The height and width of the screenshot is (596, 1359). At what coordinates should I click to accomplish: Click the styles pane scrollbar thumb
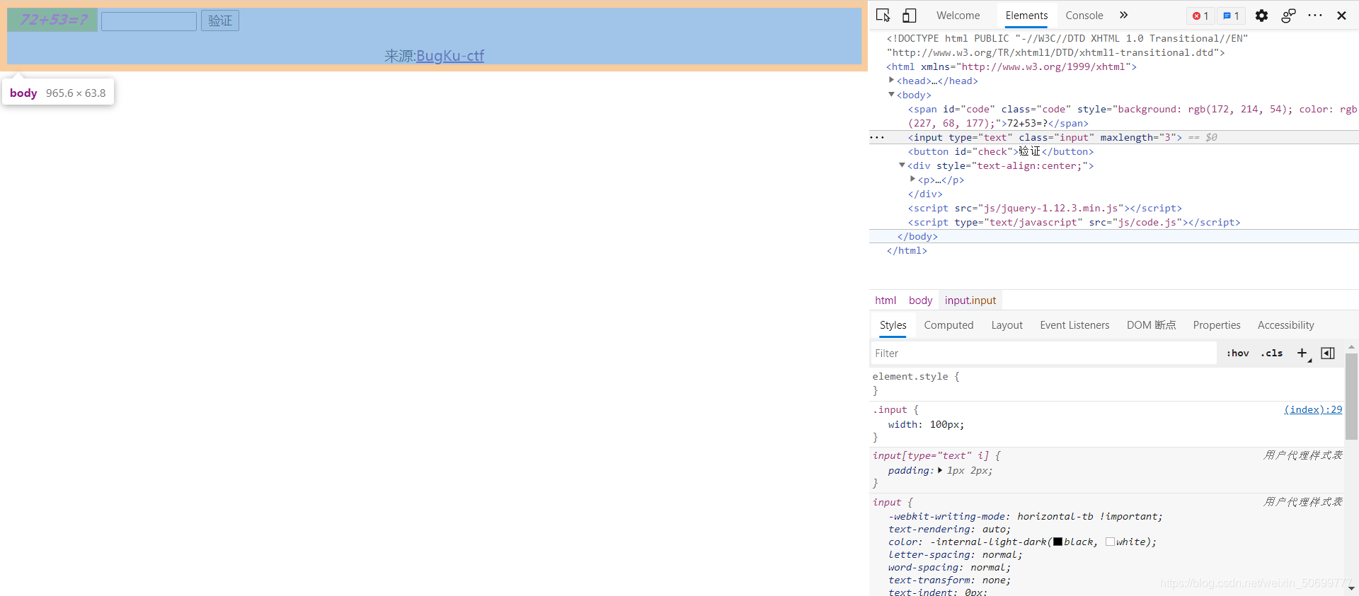tap(1351, 397)
